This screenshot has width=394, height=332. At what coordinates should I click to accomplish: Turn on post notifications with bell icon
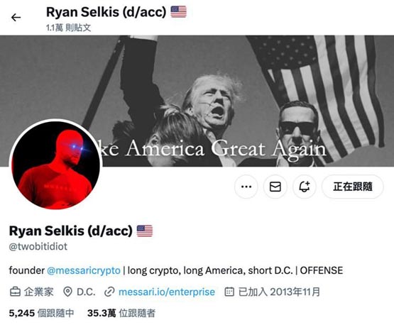click(x=305, y=187)
